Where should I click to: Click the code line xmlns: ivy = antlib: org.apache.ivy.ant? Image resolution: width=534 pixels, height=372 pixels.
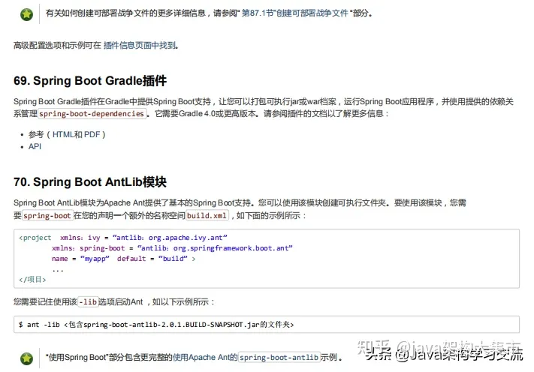[x=143, y=238]
